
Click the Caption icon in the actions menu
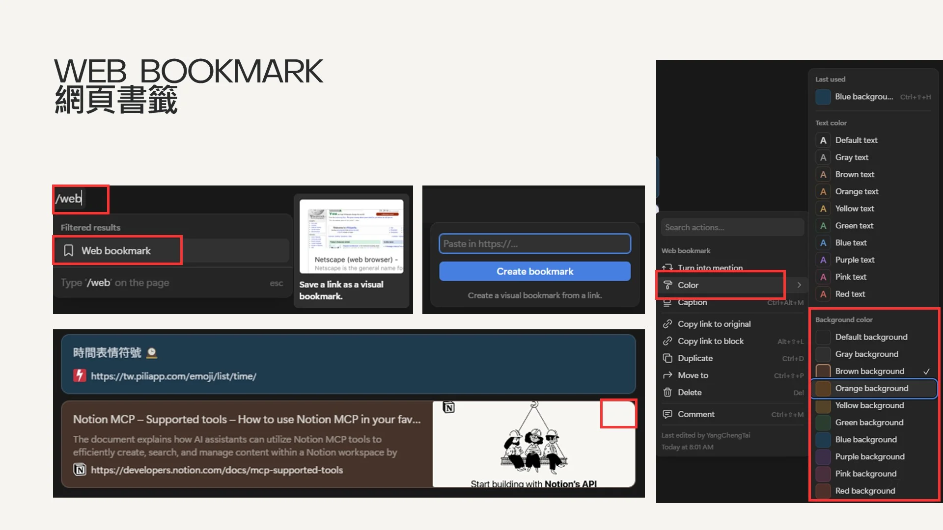[x=667, y=303]
